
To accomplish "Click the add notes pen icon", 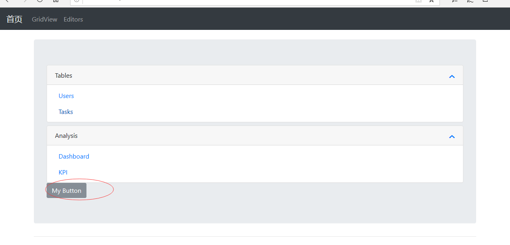I will [470, 1].
